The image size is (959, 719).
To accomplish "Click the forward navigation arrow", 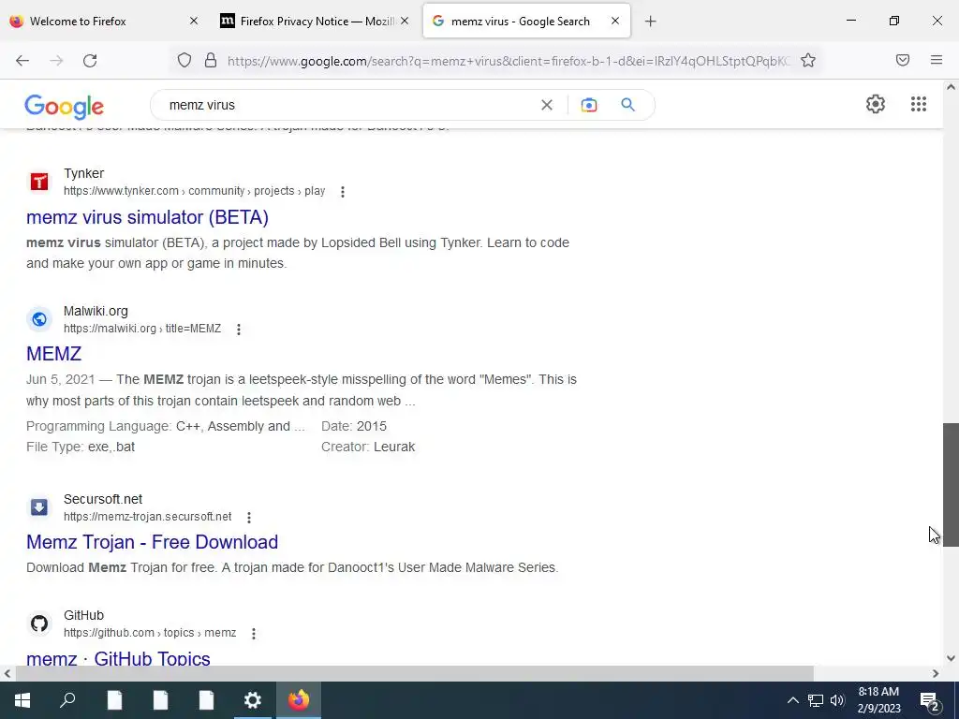I will [56, 60].
